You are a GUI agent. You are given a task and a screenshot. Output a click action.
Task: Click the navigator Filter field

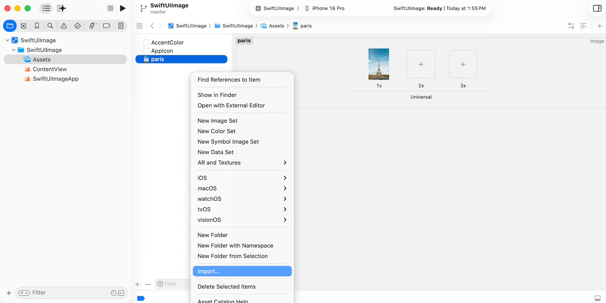(x=63, y=293)
